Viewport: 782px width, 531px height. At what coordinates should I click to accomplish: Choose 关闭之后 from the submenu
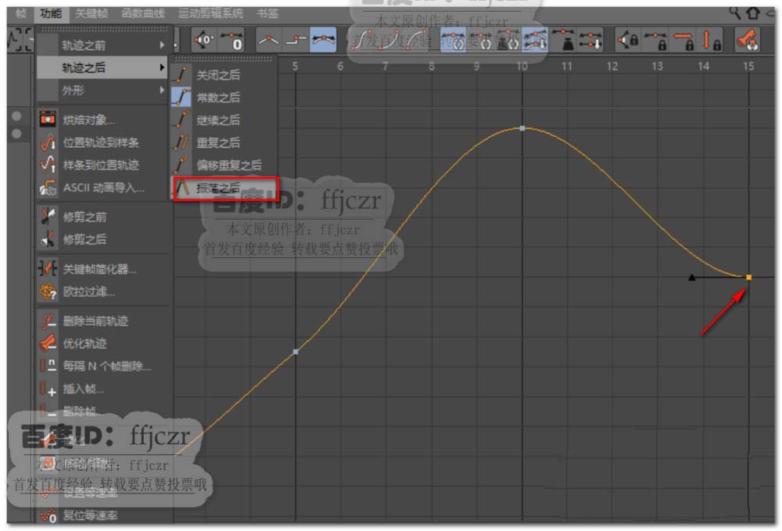tap(223, 75)
